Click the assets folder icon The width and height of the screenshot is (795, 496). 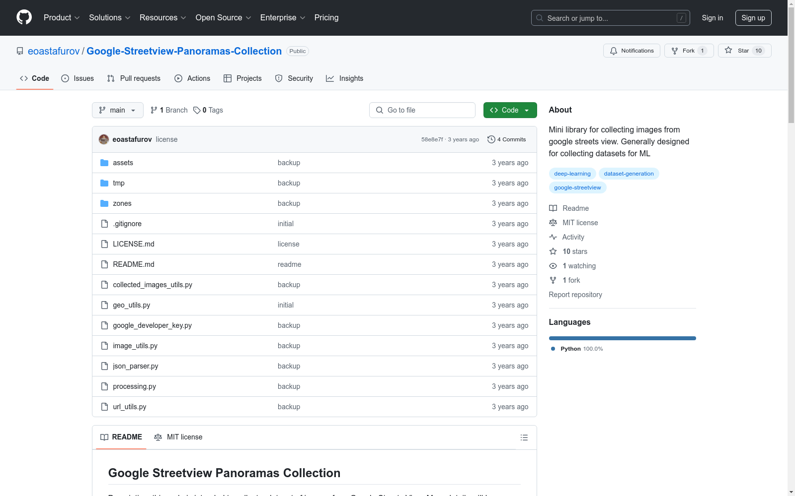click(x=104, y=163)
